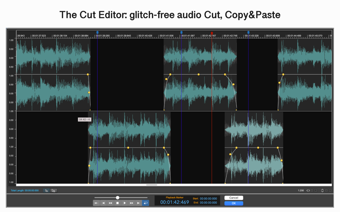The width and height of the screenshot is (340, 212).
Task: Click the fast forward button
Action: pos(131,203)
